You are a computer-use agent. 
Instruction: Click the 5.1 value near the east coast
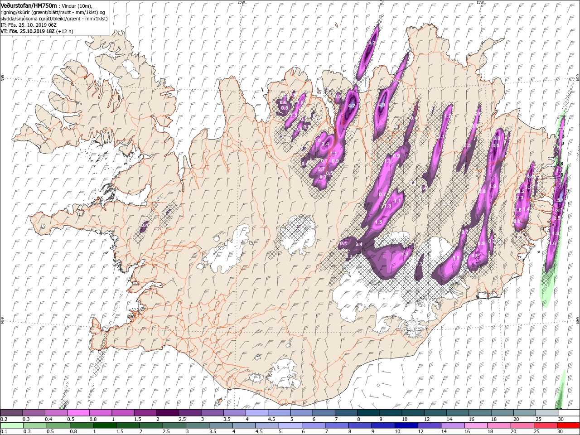pyautogui.click(x=560, y=200)
